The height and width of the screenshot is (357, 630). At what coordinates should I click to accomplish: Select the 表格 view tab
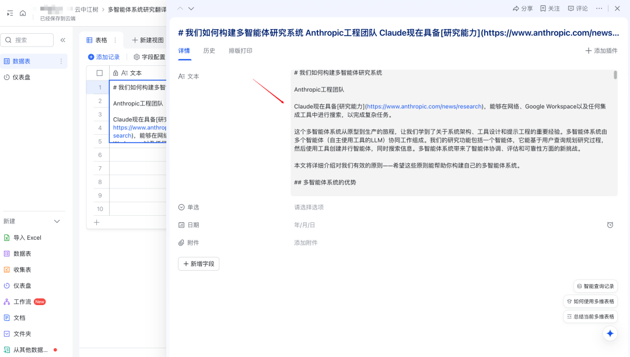(97, 40)
